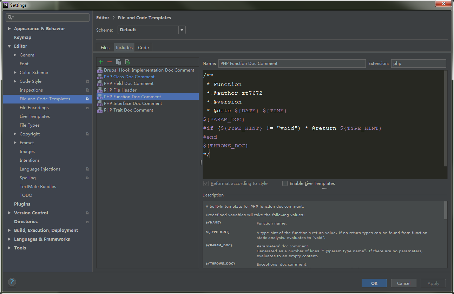This screenshot has height=294, width=454.
Task: Add a new template with plus icon
Action: [101, 62]
